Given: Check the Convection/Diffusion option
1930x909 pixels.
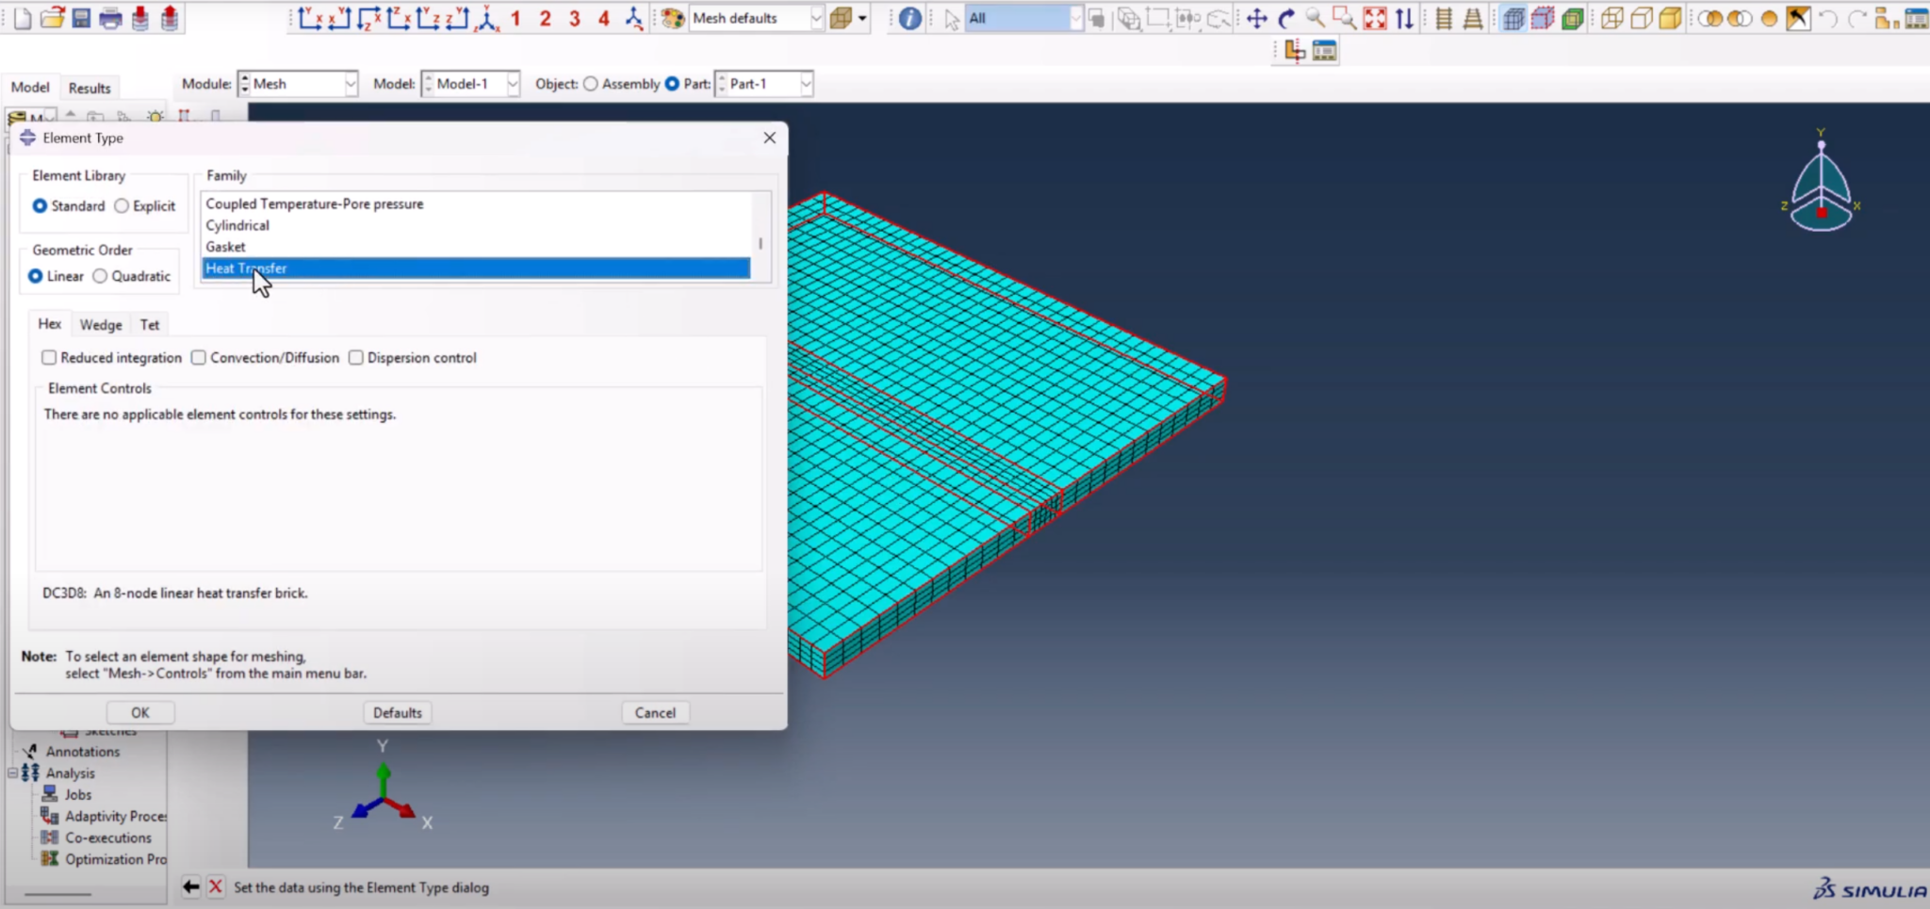Looking at the screenshot, I should pyautogui.click(x=199, y=357).
